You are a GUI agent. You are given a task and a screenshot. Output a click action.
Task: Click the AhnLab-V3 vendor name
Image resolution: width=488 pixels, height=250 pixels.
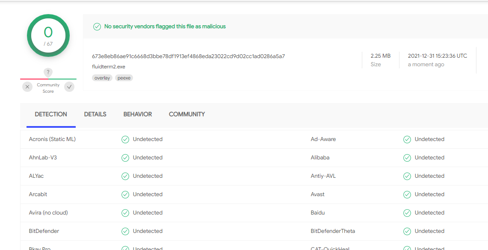click(x=43, y=158)
